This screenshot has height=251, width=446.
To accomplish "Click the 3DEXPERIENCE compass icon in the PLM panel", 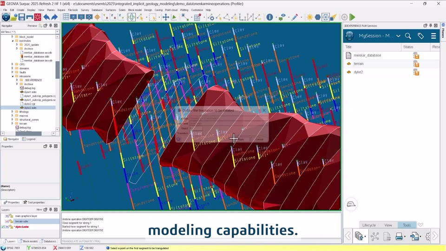I will pyautogui.click(x=349, y=36).
